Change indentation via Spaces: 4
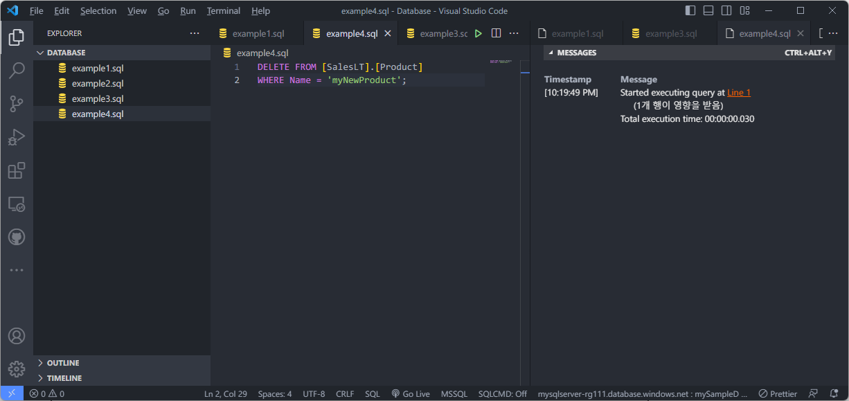The height and width of the screenshot is (401, 849). [275, 393]
